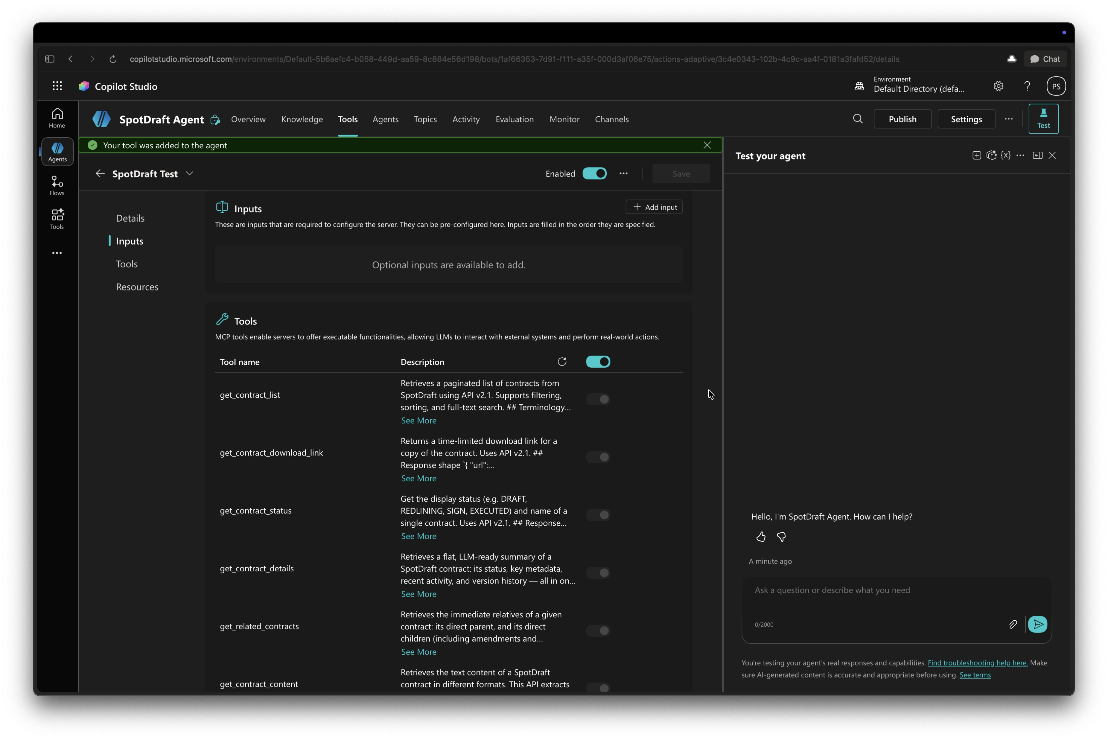Screen dimensions: 1108x740
Task: Send the test chat message
Action: point(1037,625)
